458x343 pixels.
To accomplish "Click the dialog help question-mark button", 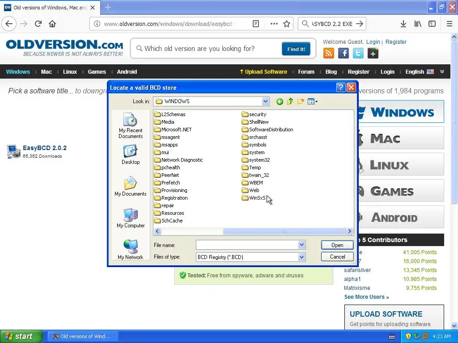I will 340,88.
